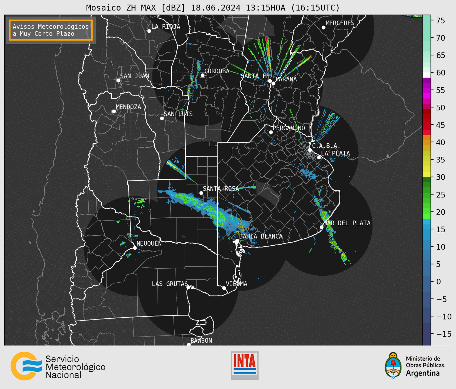Click the BAHÍA BLANCA label text
Image resolution: width=456 pixels, height=389 pixels.
coord(261,236)
